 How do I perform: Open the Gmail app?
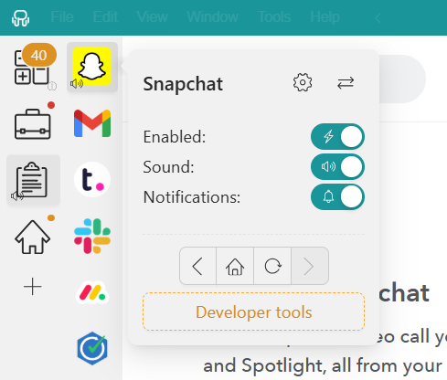pos(92,123)
